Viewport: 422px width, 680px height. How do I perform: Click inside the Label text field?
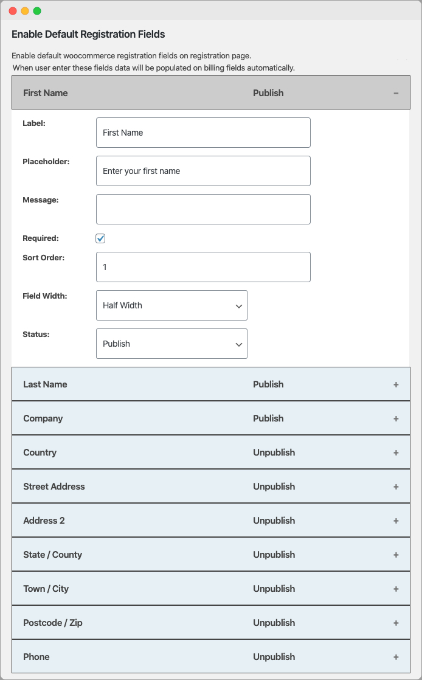203,133
